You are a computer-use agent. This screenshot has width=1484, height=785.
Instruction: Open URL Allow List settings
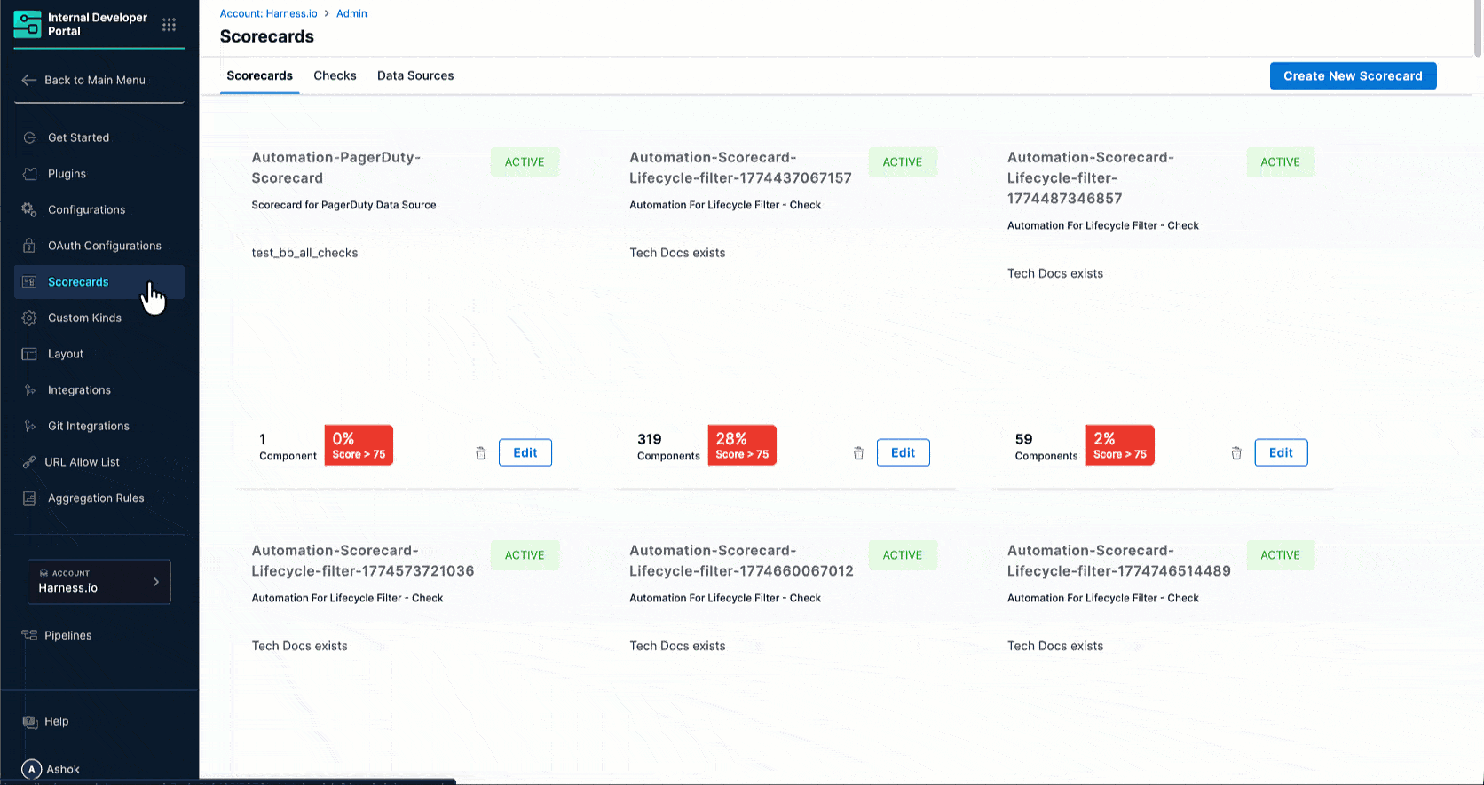(82, 462)
